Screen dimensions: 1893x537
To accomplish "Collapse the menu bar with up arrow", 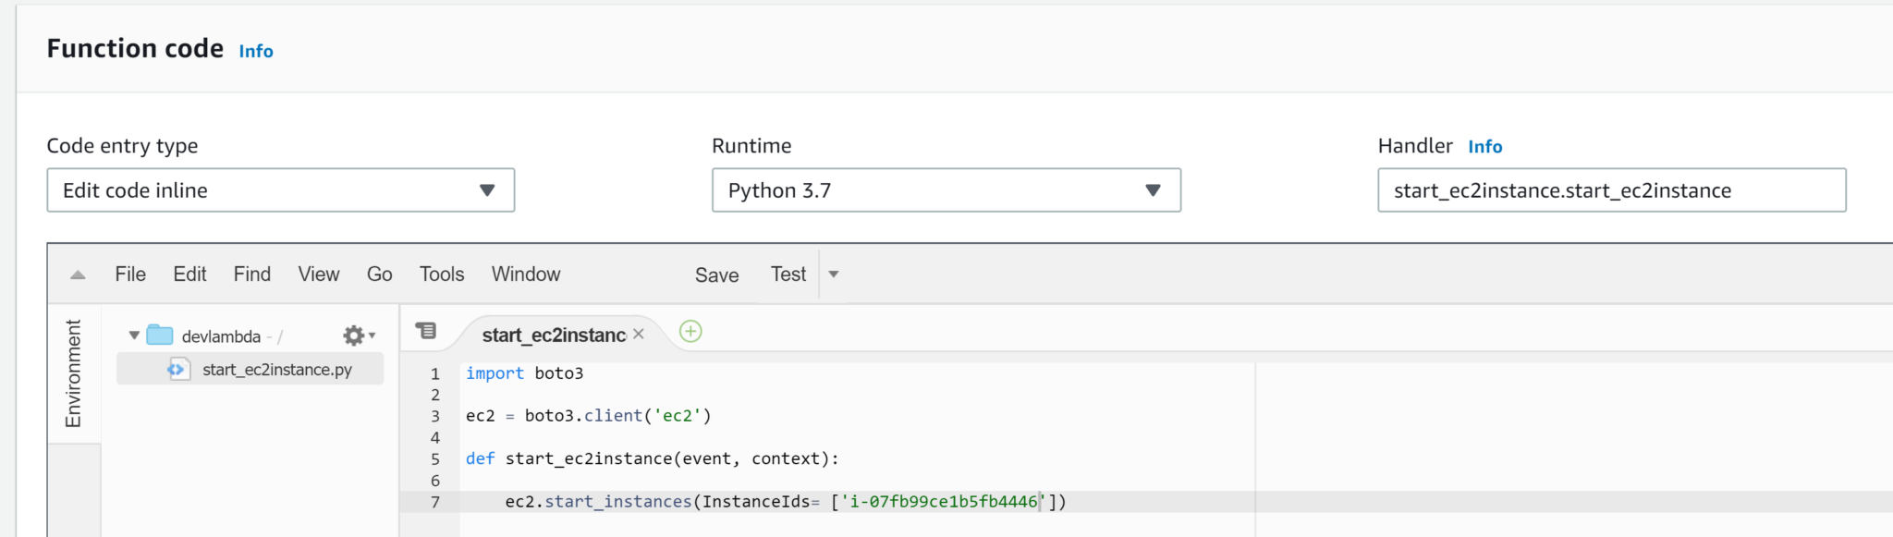I will (78, 275).
